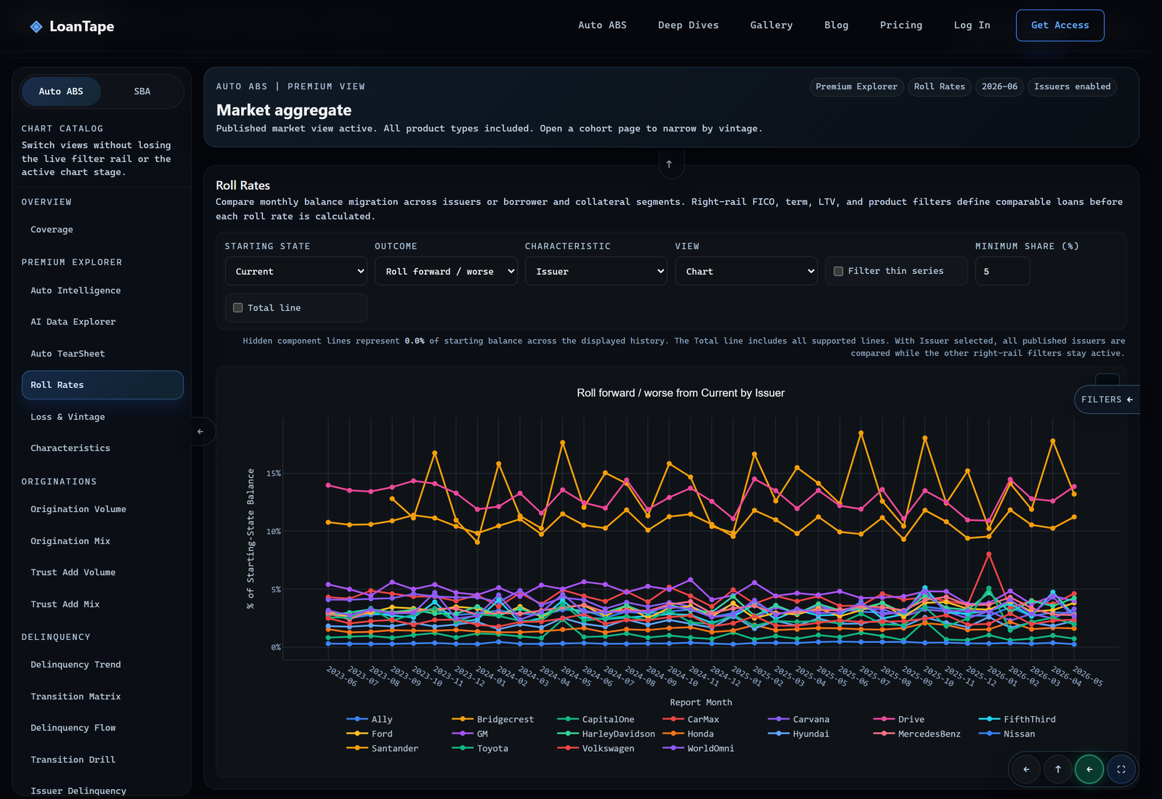The height and width of the screenshot is (799, 1162).
Task: Open the Transition Matrix view
Action: coord(102,697)
